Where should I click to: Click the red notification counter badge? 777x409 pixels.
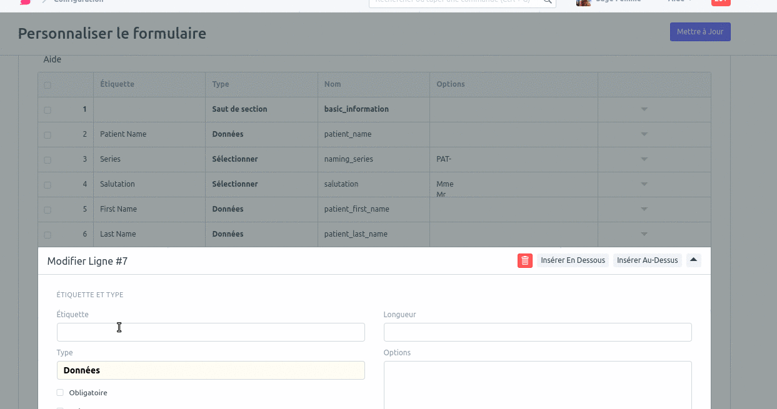pos(721,2)
